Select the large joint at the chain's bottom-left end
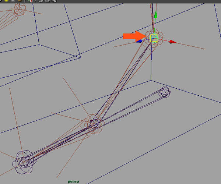221x184 pixels. (24, 162)
